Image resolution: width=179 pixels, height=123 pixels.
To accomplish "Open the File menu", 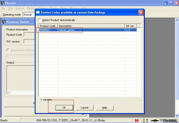I will click(3, 8).
